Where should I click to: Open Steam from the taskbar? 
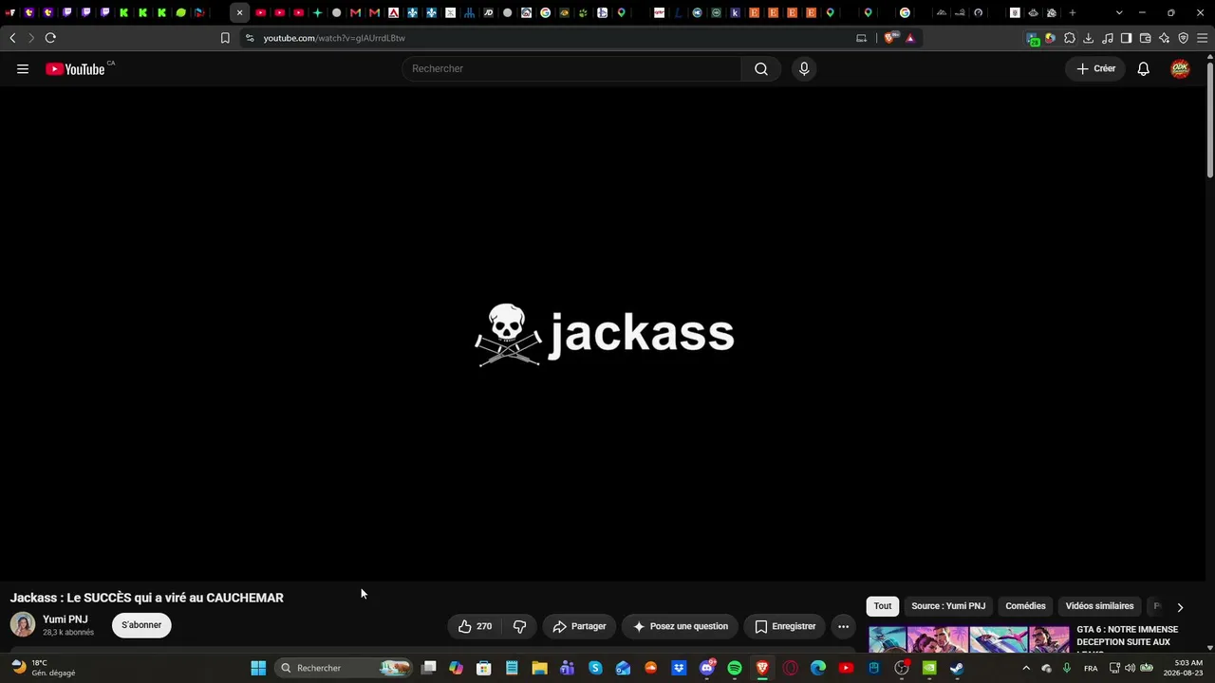pyautogui.click(x=957, y=668)
